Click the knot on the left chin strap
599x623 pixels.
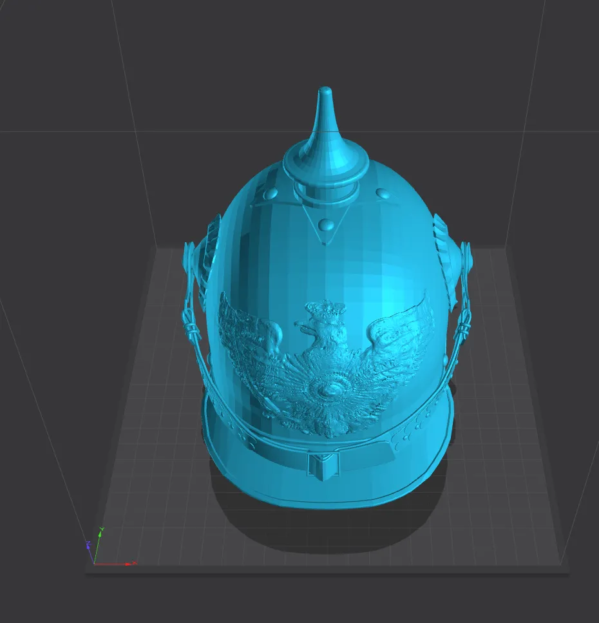click(x=190, y=327)
